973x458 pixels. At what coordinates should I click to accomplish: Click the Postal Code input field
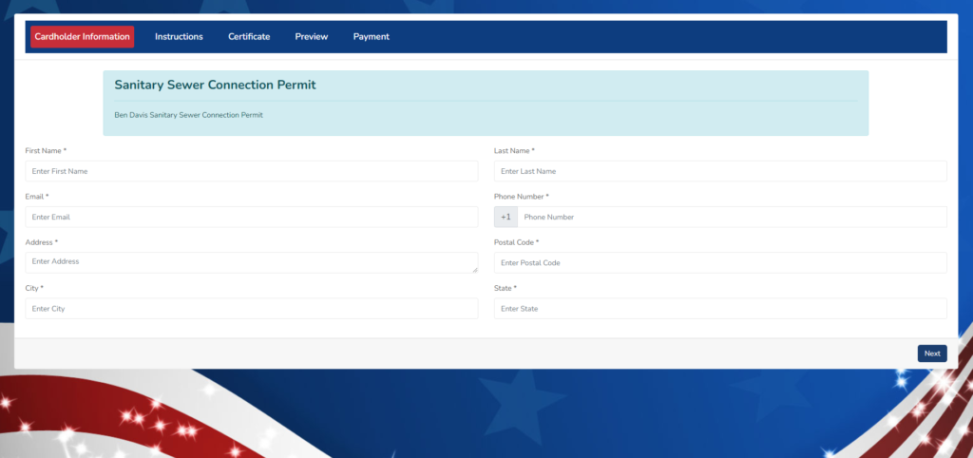720,263
